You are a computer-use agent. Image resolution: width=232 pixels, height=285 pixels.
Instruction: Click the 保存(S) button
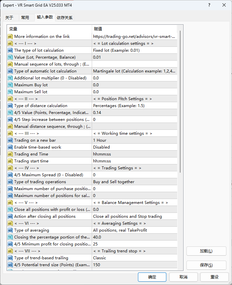[206, 265]
